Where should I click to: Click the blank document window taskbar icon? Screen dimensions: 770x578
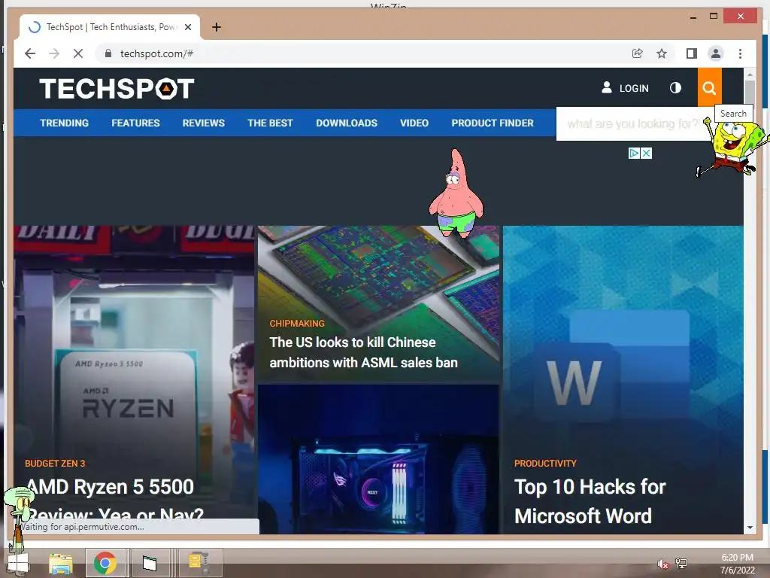point(150,563)
